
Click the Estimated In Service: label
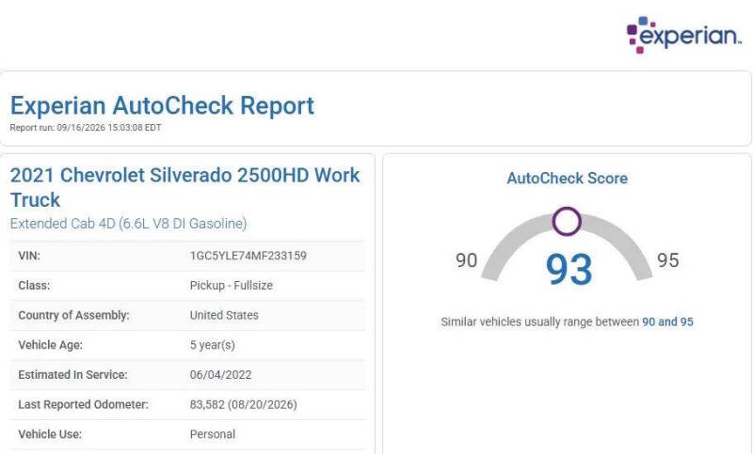coord(73,374)
